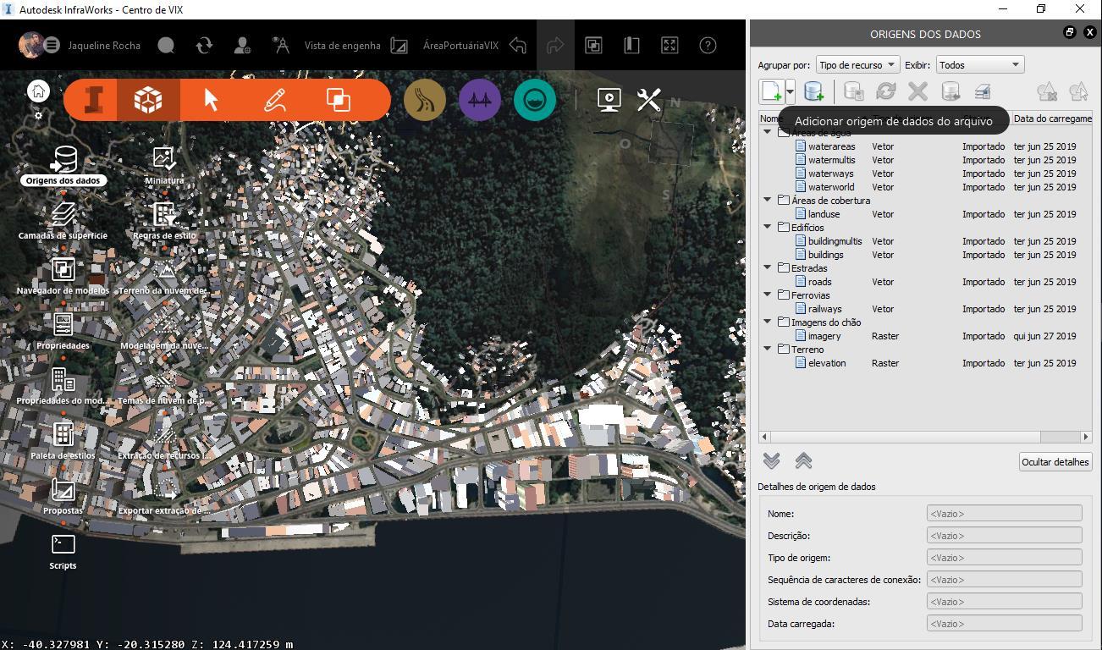Viewport: 1102px width, 650px height.
Task: Click the Descrição field in details
Action: click(x=1004, y=536)
